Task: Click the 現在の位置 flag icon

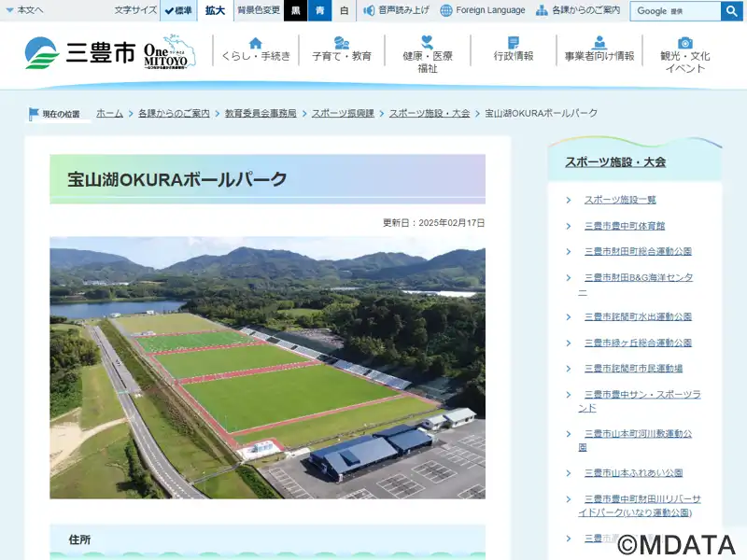Action: click(x=34, y=114)
